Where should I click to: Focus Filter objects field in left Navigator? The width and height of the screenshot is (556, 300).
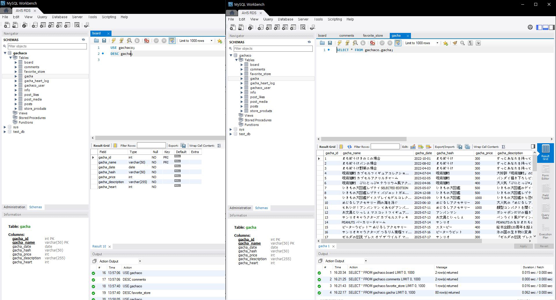(x=47, y=46)
